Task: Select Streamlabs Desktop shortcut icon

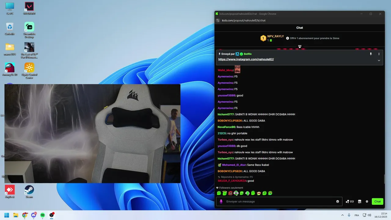Action: pyautogui.click(x=29, y=30)
